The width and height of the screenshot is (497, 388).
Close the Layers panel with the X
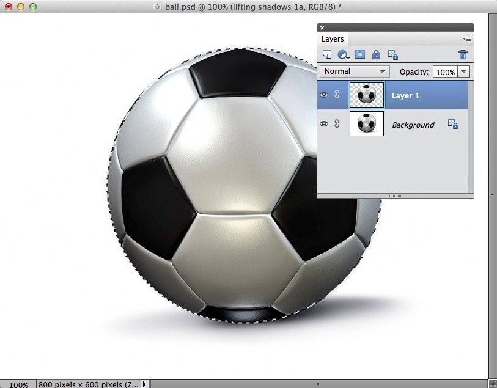322,27
